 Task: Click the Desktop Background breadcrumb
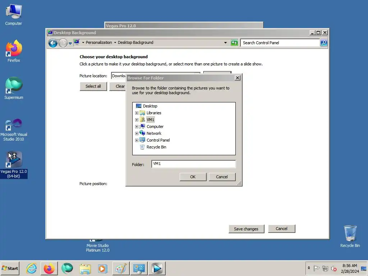point(135,42)
